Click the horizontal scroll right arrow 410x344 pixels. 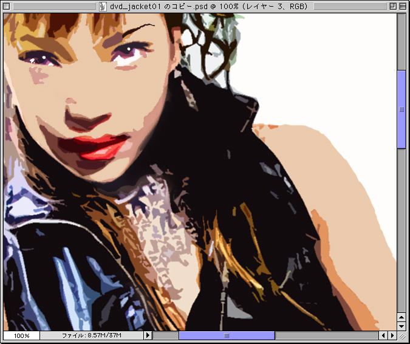click(x=392, y=335)
